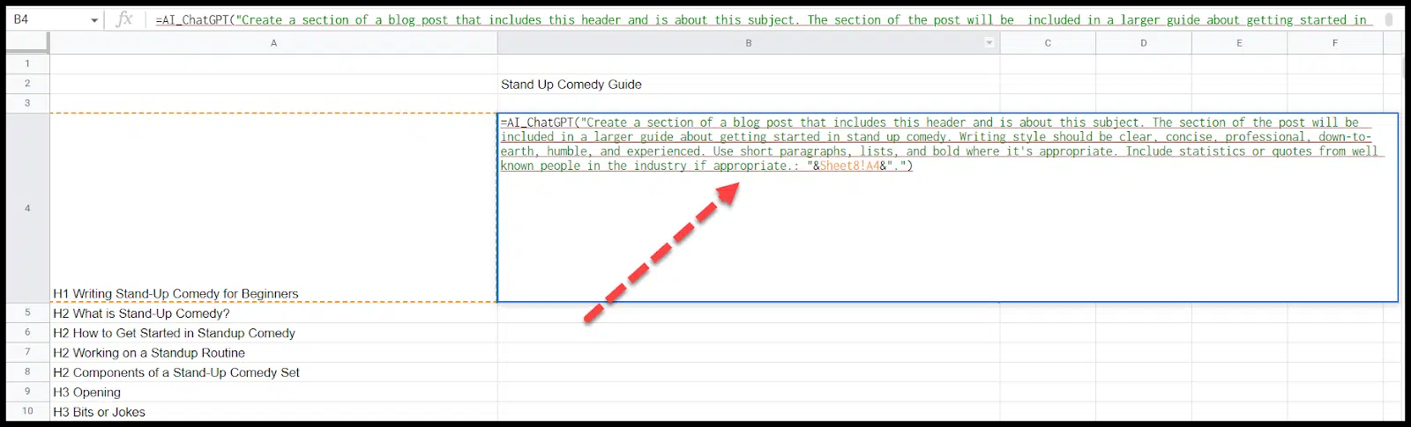Select column E header
This screenshot has height=427, width=1411.
(x=1239, y=43)
